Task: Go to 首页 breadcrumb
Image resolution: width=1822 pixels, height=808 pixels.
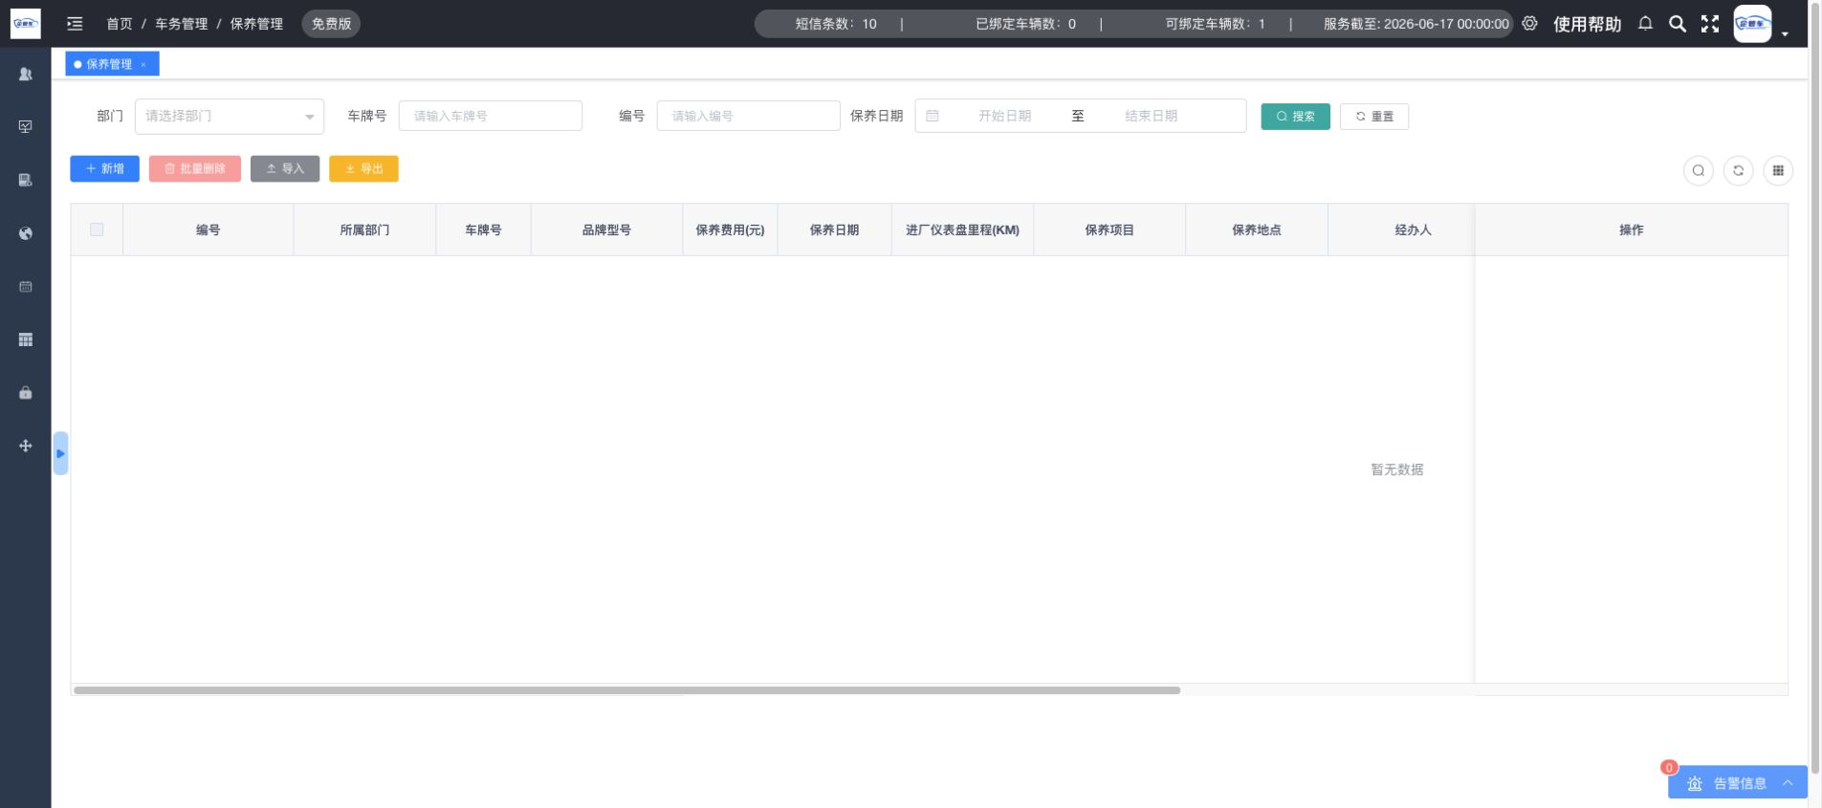Action: 120,24
